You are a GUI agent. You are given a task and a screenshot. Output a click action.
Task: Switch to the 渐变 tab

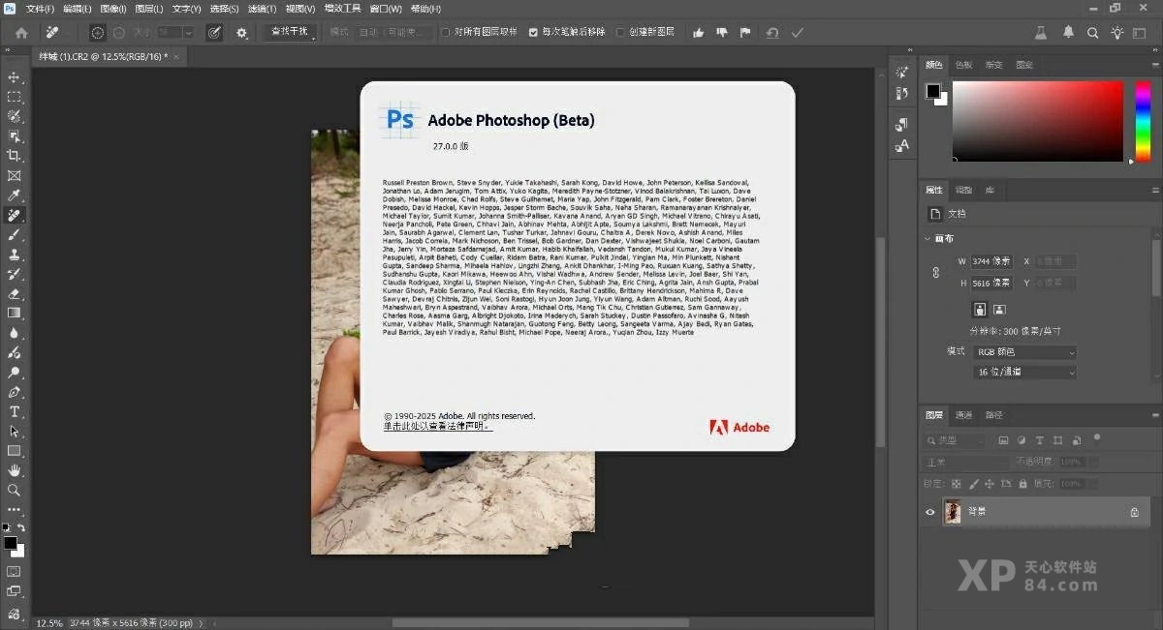coord(993,65)
